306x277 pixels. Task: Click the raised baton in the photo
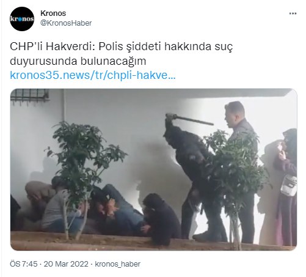189,119
